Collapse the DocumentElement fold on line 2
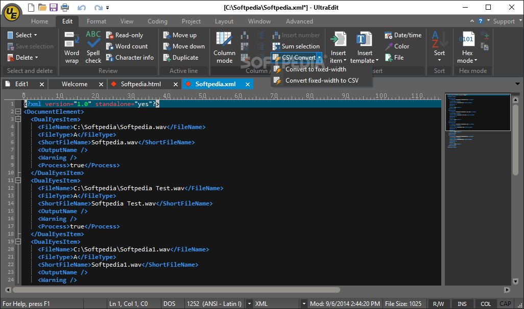 [18, 112]
